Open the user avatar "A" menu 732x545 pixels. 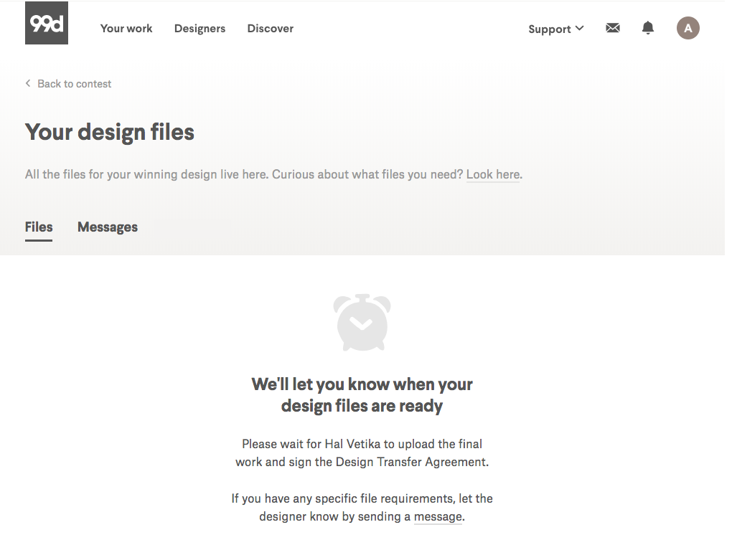click(688, 28)
